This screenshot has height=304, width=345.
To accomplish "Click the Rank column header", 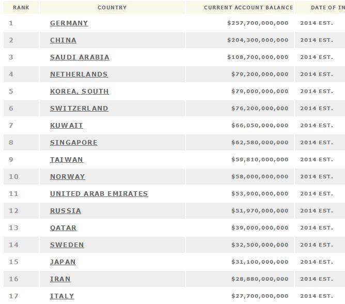I will click(x=21, y=8).
